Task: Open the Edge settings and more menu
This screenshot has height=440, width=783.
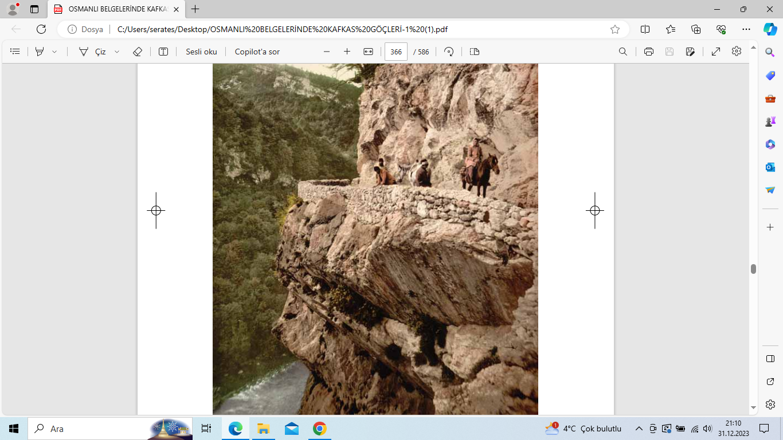Action: 746,29
